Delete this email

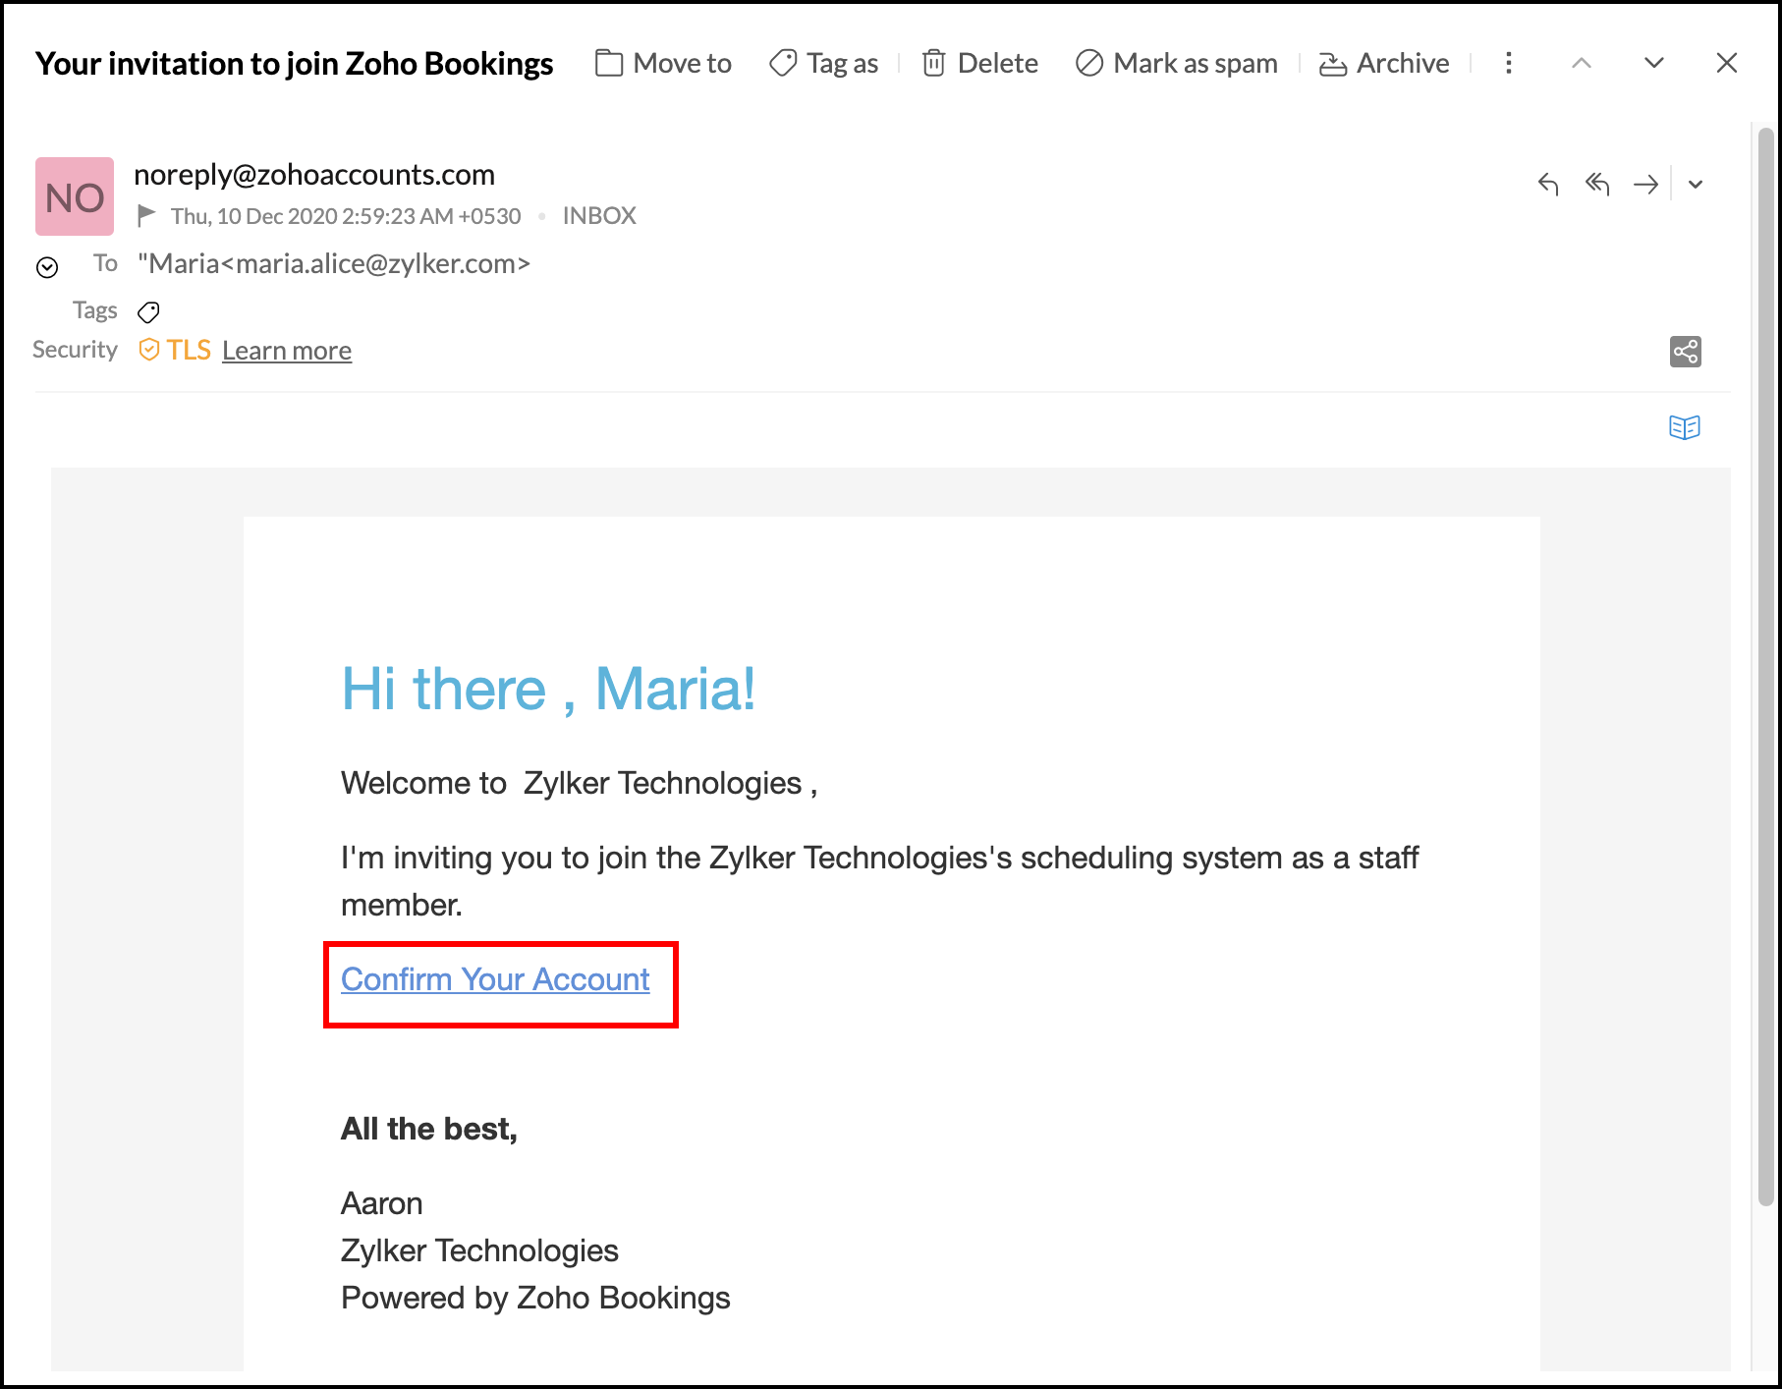click(979, 63)
